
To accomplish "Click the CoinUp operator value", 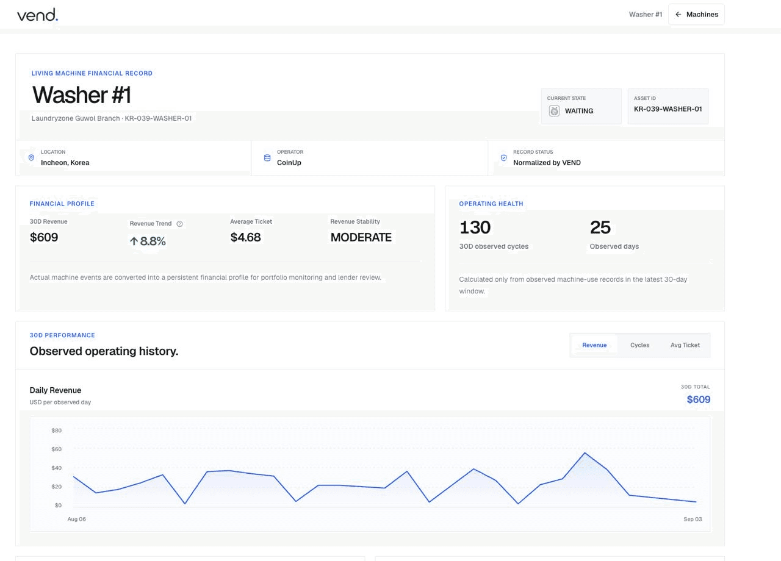I will pyautogui.click(x=289, y=163).
